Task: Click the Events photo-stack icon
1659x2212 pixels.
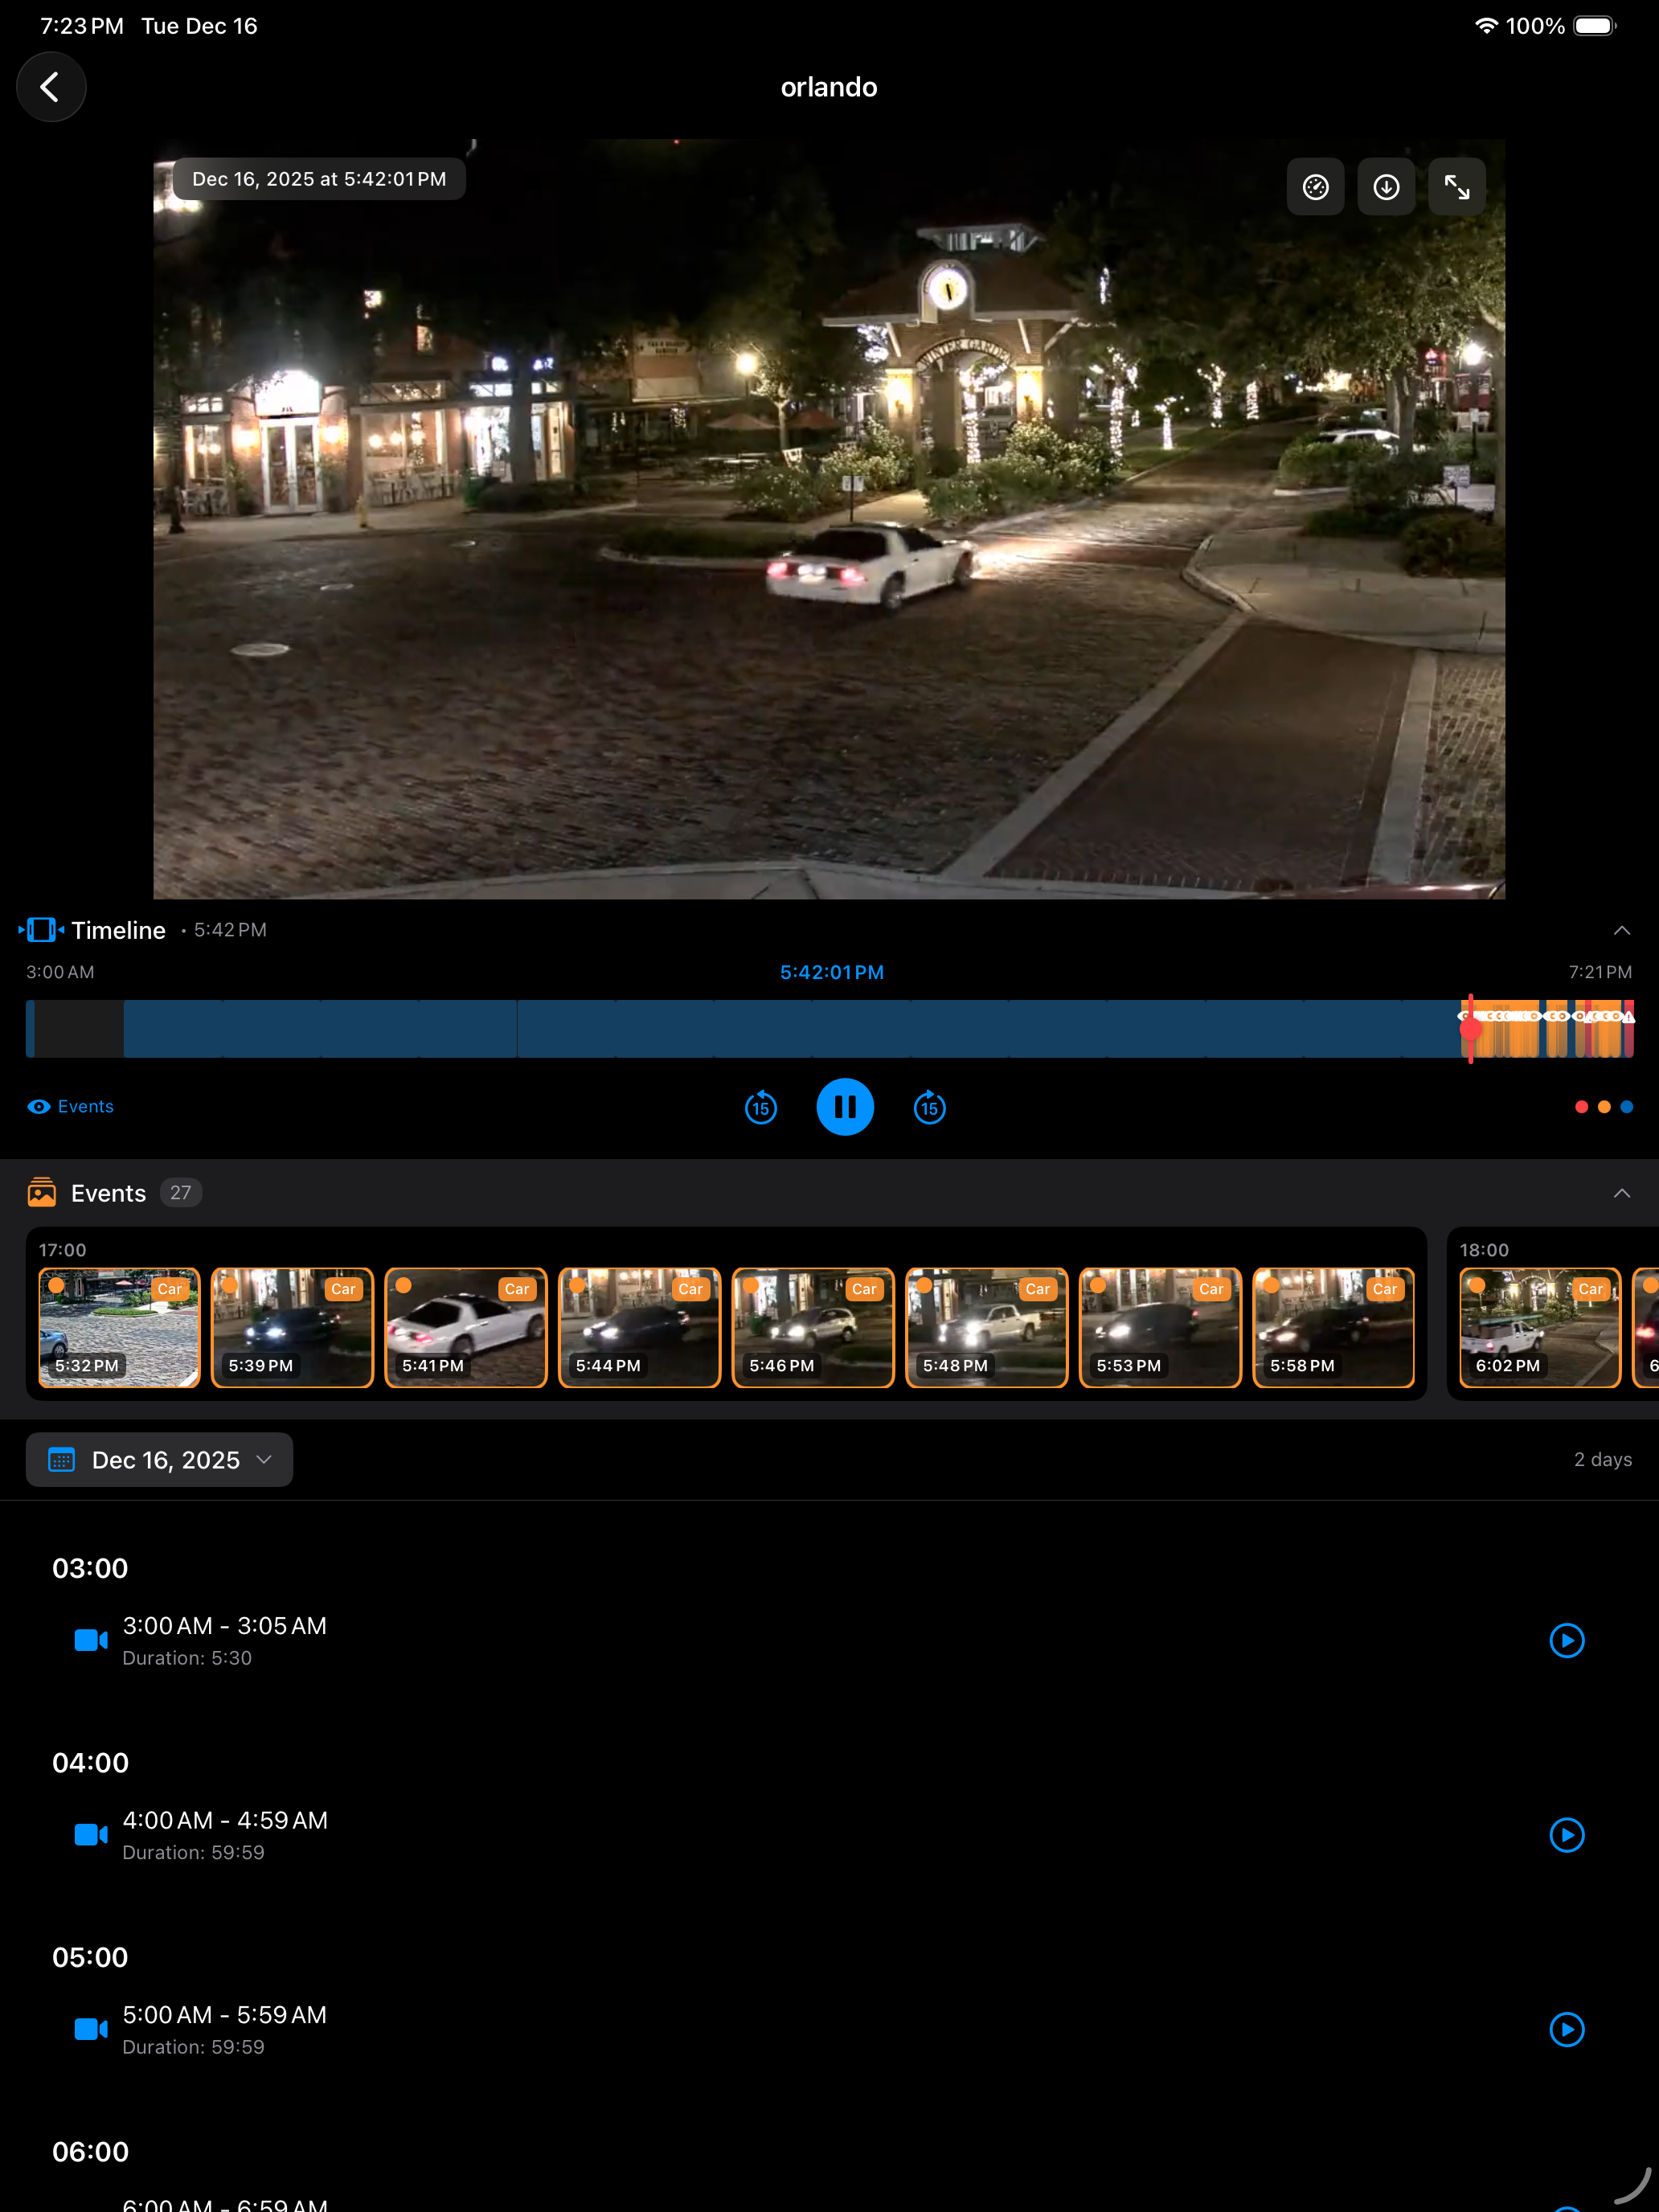Action: 42,1192
